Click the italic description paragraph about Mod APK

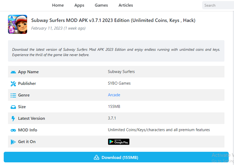116,52
